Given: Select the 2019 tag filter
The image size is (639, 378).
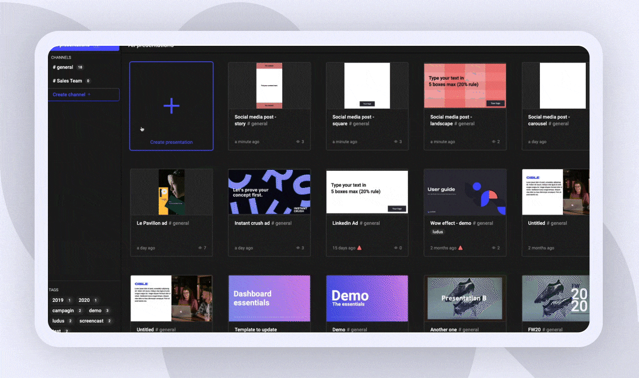Looking at the screenshot, I should click(57, 300).
